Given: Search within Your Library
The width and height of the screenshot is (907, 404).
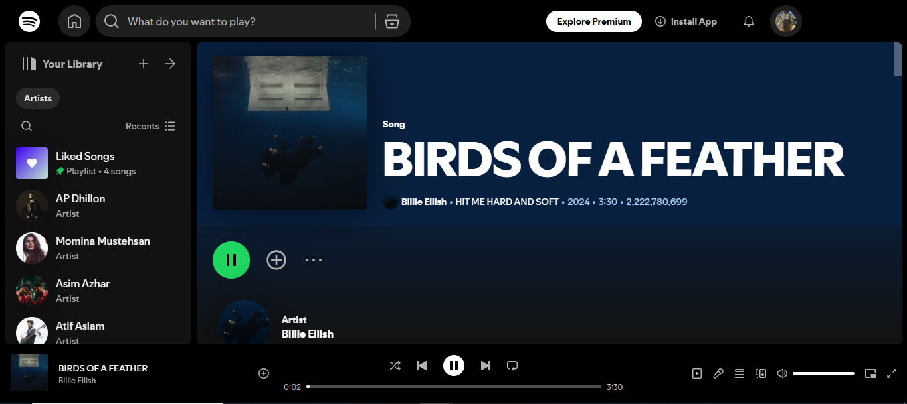Looking at the screenshot, I should pos(26,125).
